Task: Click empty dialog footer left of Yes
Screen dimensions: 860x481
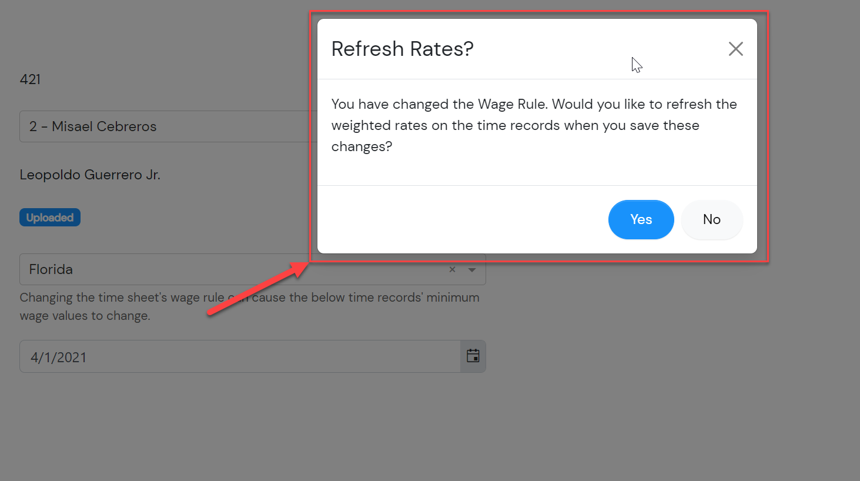Action: pyautogui.click(x=459, y=219)
